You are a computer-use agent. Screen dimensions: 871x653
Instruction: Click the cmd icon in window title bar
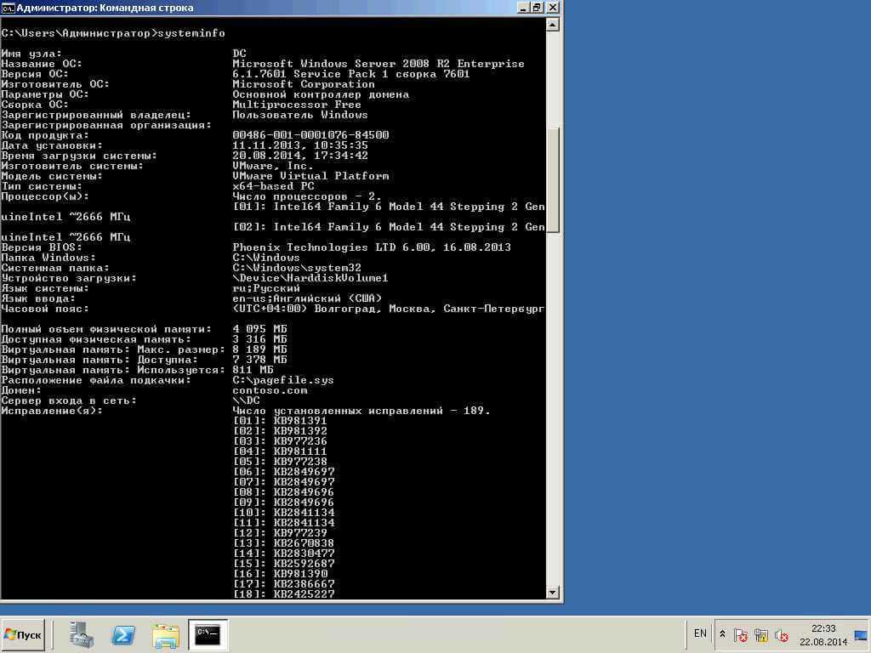(x=8, y=8)
